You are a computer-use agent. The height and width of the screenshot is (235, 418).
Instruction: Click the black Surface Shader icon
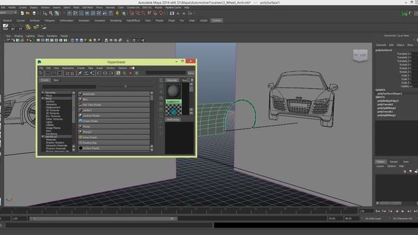(80, 148)
